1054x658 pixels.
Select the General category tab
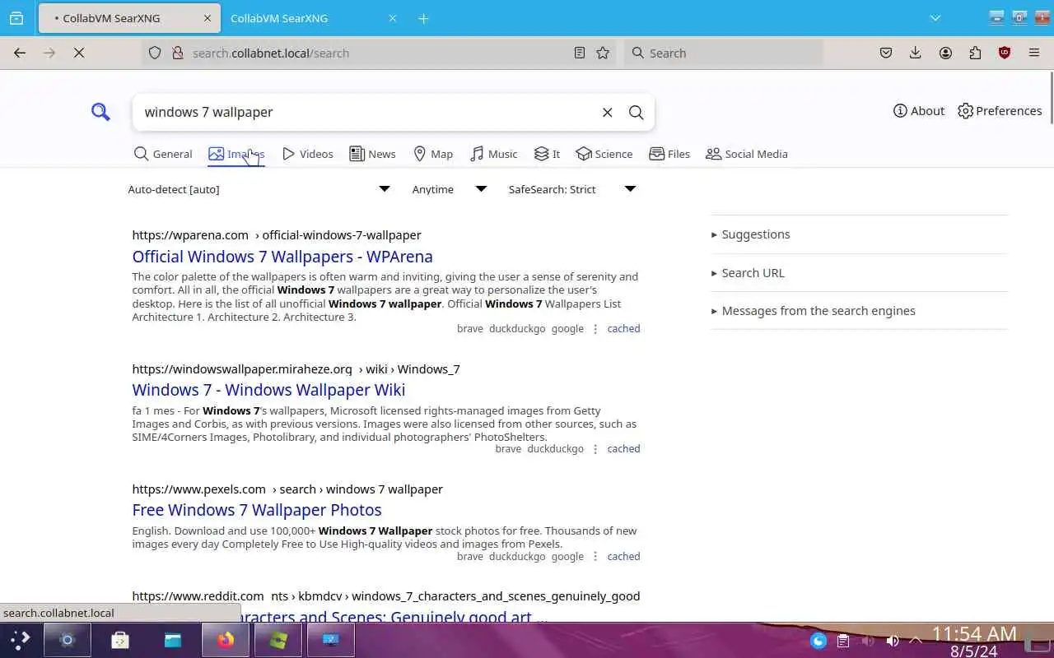click(163, 154)
